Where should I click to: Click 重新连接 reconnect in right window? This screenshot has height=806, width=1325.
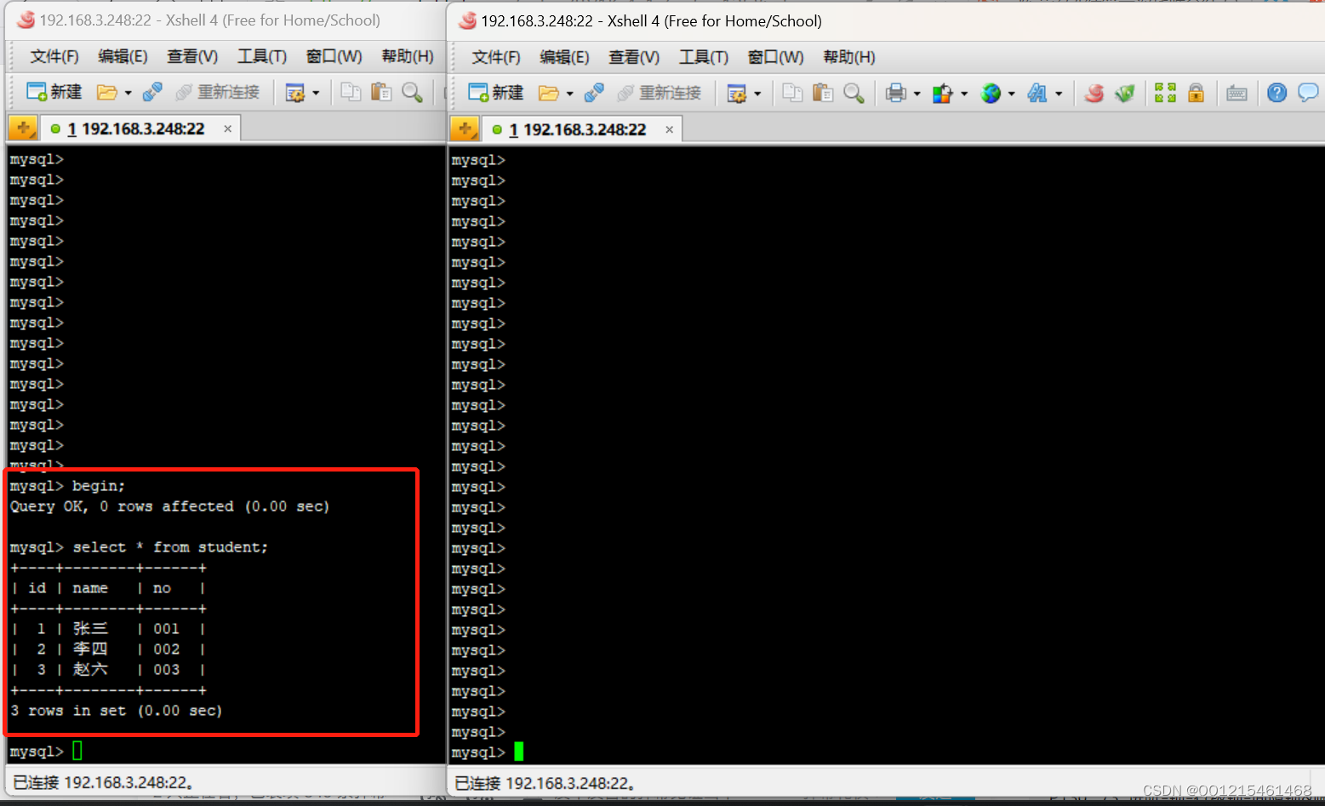pos(660,93)
